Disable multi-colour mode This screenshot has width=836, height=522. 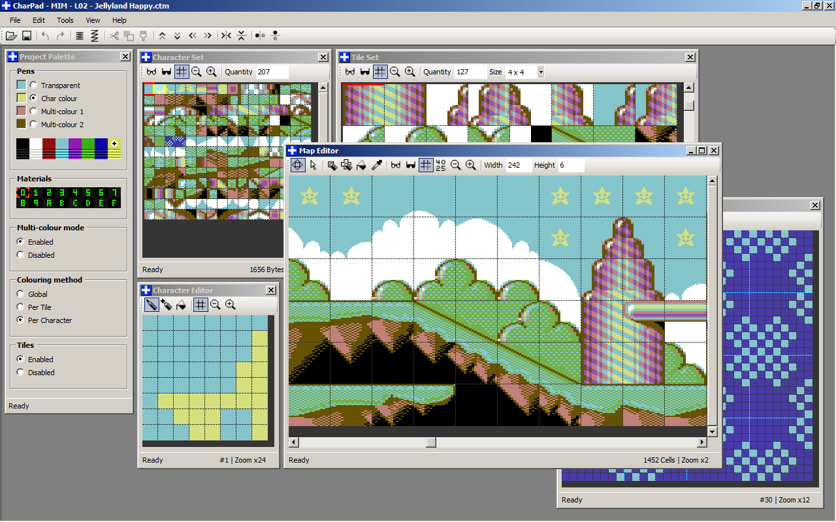(20, 255)
